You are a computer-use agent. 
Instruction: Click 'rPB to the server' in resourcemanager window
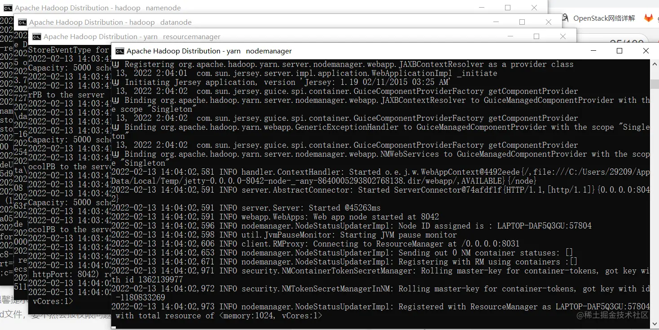click(x=66, y=95)
